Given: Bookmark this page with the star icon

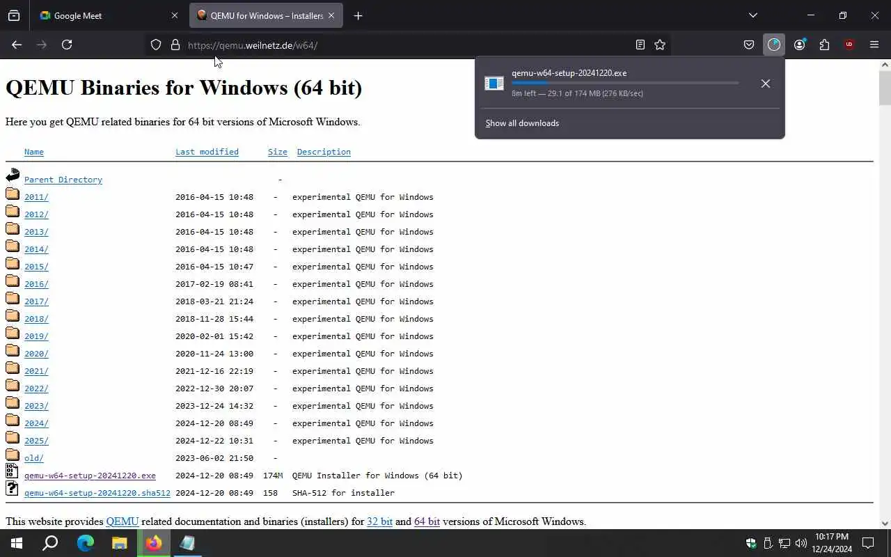Looking at the screenshot, I should click(660, 45).
